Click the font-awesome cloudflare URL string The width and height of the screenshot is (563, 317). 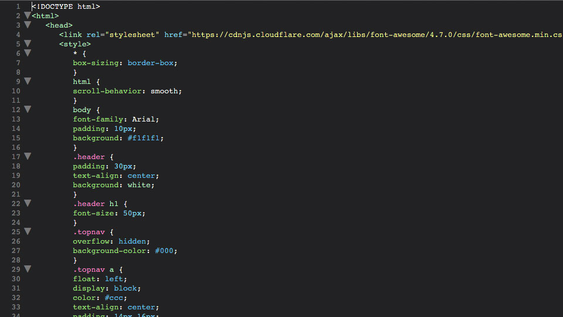tap(375, 35)
